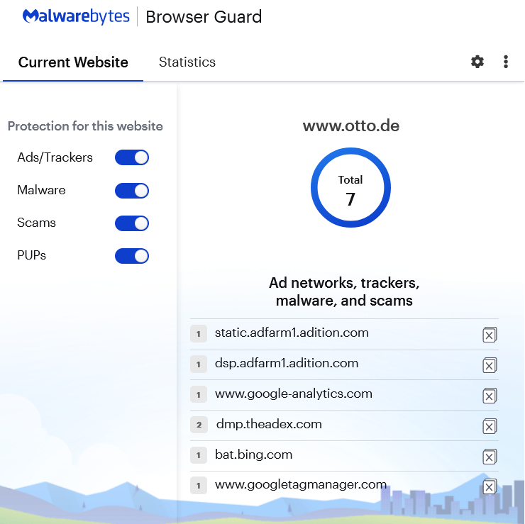This screenshot has height=524, width=525.
Task: Click the Total 7 blocked circle
Action: point(350,187)
